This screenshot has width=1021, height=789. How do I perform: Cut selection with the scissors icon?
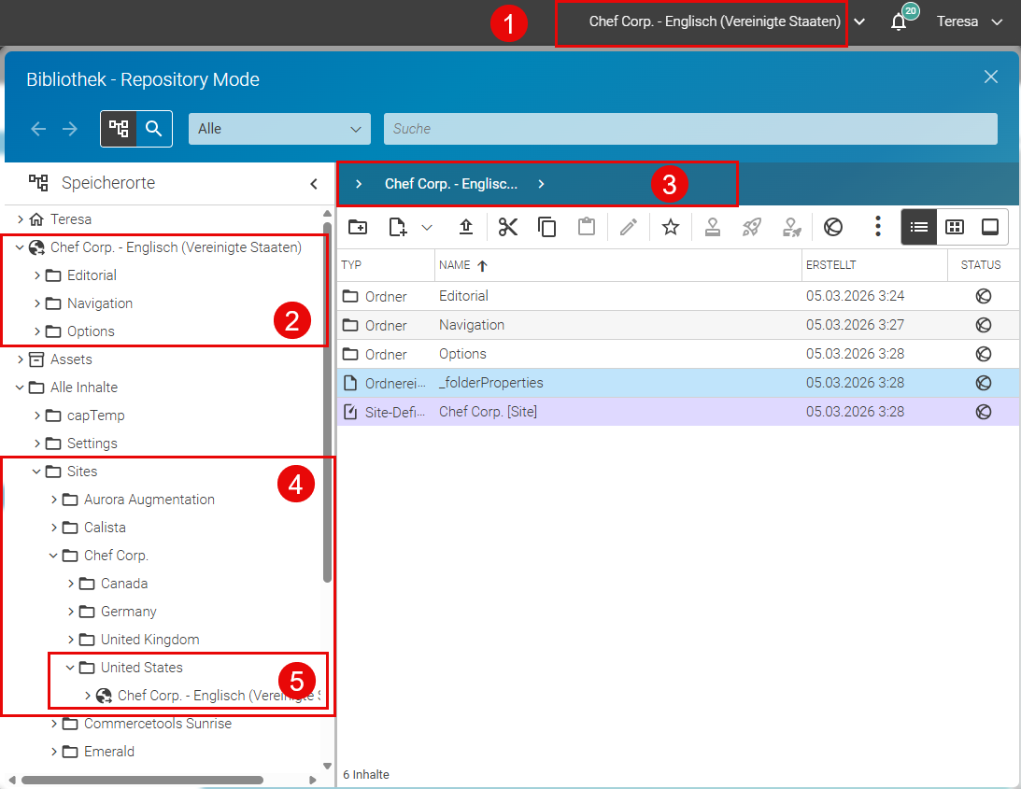[508, 227]
